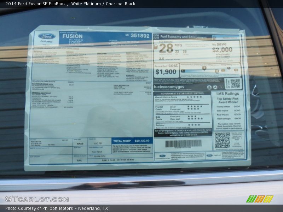Click the number 351892
The width and height of the screenshot is (283, 212).
point(140,36)
